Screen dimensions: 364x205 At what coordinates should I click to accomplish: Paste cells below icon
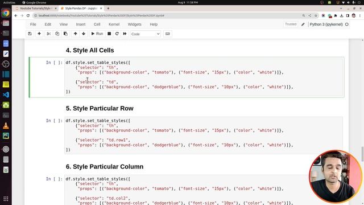coord(66,34)
